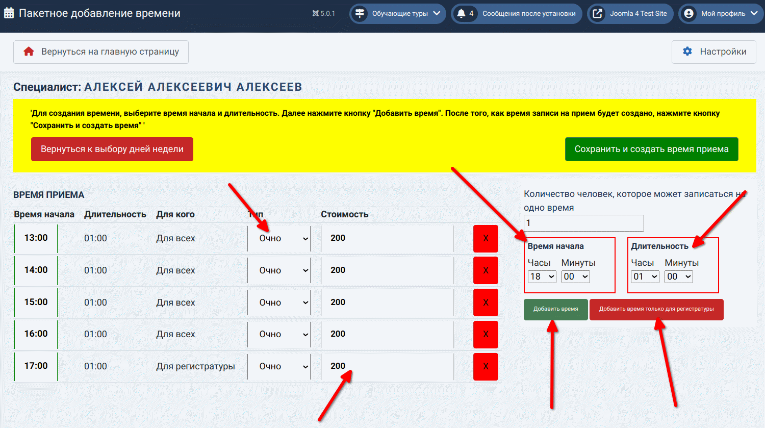Open the type dropdown for 14:00 row
This screenshot has height=428, width=765.
[279, 270]
